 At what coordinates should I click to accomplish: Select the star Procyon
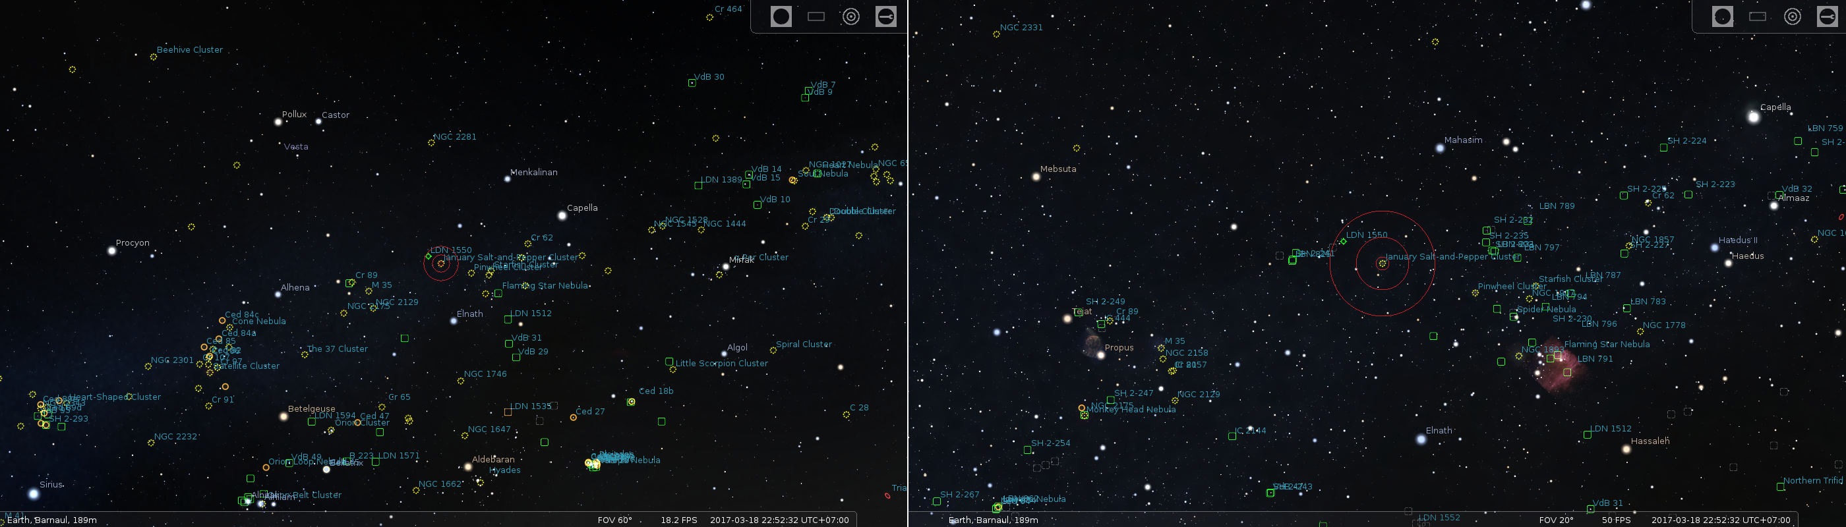click(112, 250)
